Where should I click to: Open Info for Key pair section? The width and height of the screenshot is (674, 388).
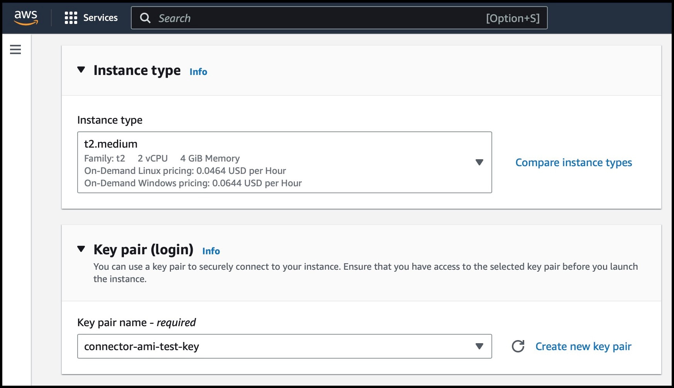tap(211, 251)
